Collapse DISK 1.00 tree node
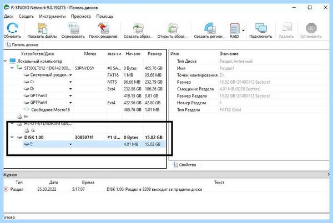The width and height of the screenshot is (333, 223). [12, 137]
